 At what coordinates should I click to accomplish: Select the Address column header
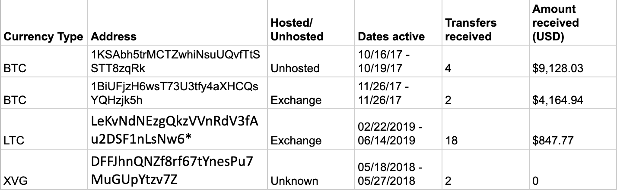114,37
